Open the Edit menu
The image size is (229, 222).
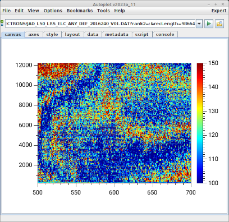(x=19, y=11)
